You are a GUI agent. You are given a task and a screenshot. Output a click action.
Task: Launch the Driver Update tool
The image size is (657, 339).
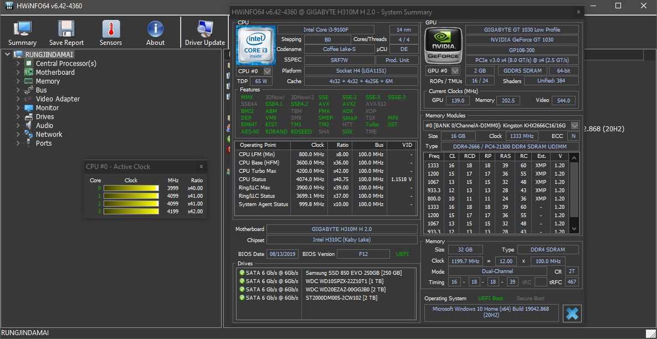205,28
